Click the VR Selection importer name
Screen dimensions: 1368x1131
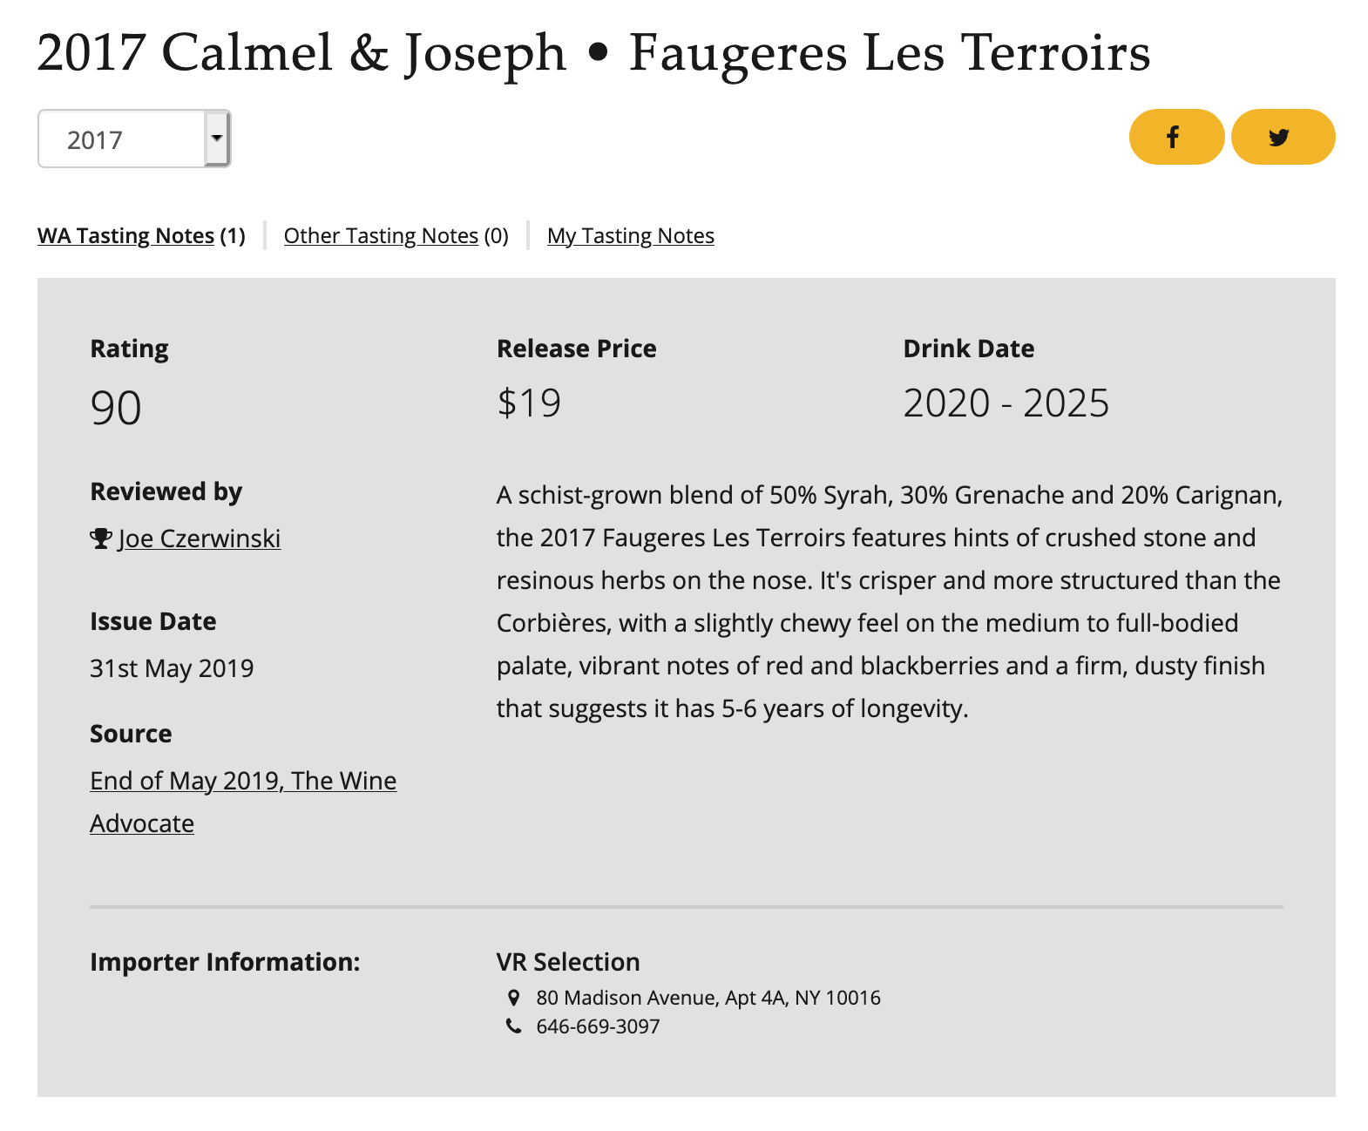point(568,962)
